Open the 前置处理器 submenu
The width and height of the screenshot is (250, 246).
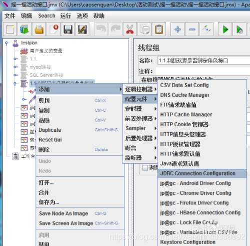(140, 119)
